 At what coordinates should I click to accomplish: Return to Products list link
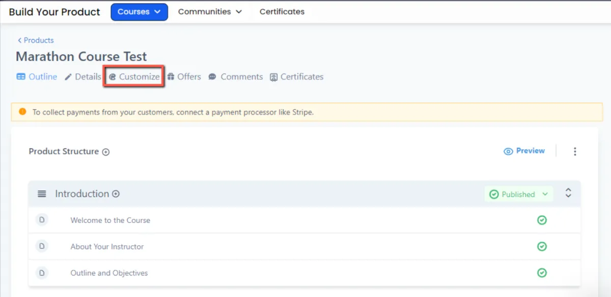tap(36, 40)
